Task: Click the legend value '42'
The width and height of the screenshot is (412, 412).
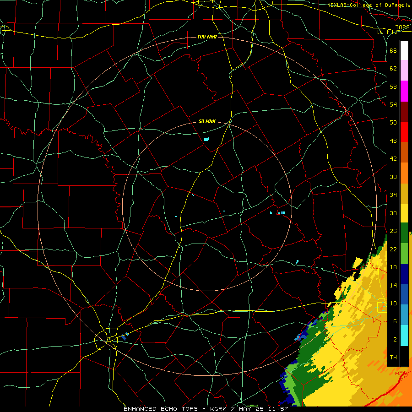Action: (x=393, y=159)
